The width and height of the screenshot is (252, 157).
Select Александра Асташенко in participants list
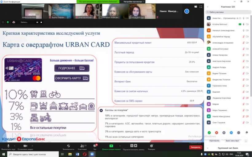(x=228, y=43)
